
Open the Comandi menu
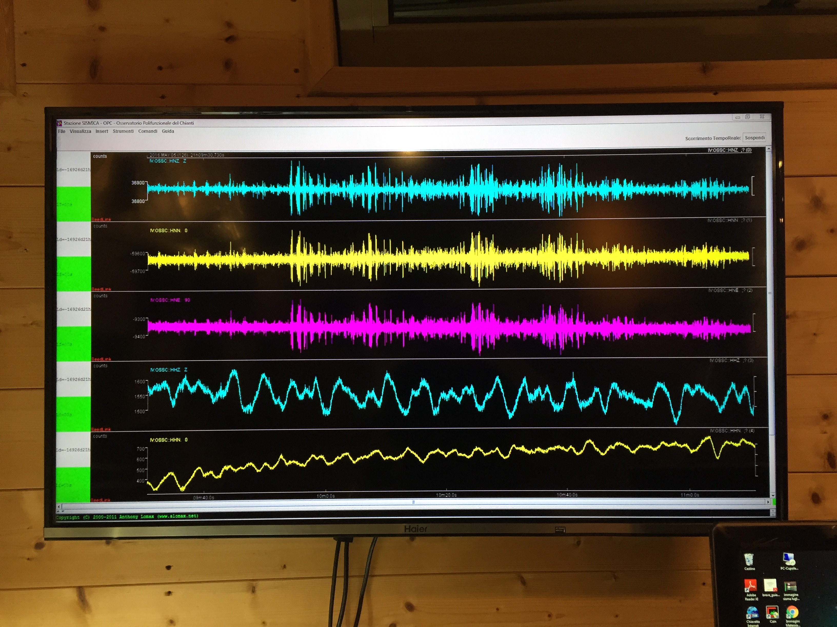[x=147, y=131]
